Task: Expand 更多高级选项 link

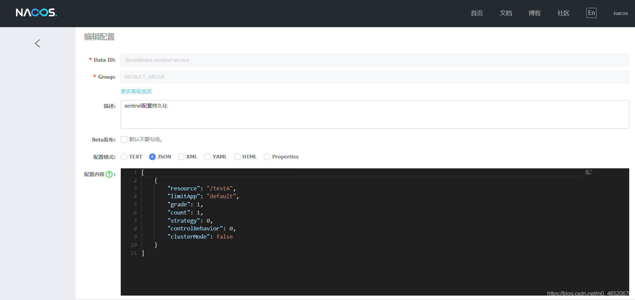Action: (136, 91)
